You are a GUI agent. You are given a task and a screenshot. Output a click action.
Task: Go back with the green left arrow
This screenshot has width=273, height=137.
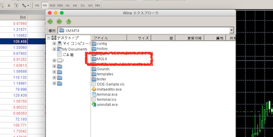50,21
